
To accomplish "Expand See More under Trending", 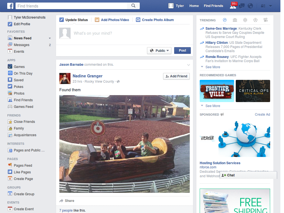I will (213, 67).
